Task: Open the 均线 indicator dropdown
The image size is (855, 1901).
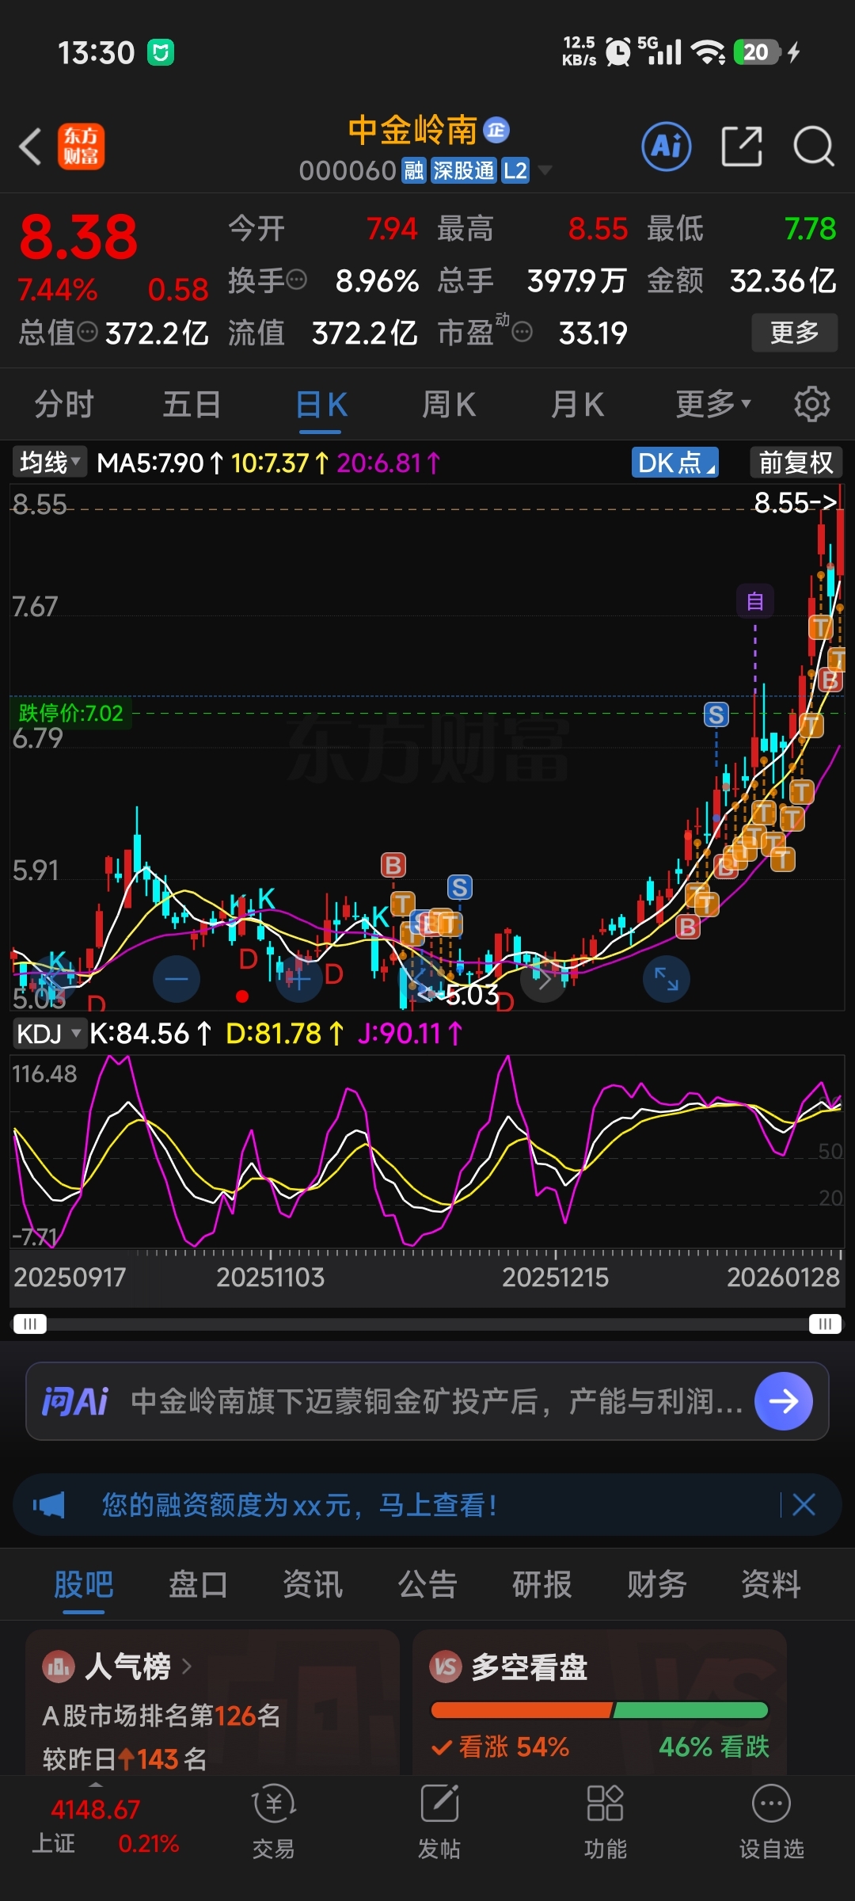Action: (49, 462)
